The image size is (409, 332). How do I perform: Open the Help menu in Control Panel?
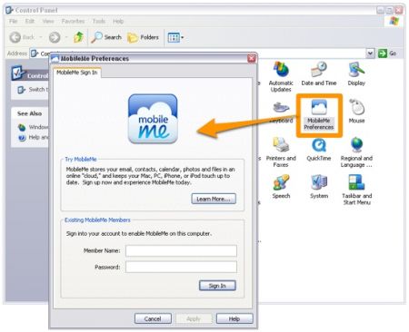[x=118, y=21]
